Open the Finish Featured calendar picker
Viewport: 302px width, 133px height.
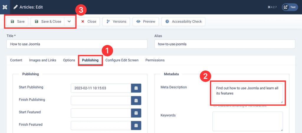pyautogui.click(x=136, y=126)
